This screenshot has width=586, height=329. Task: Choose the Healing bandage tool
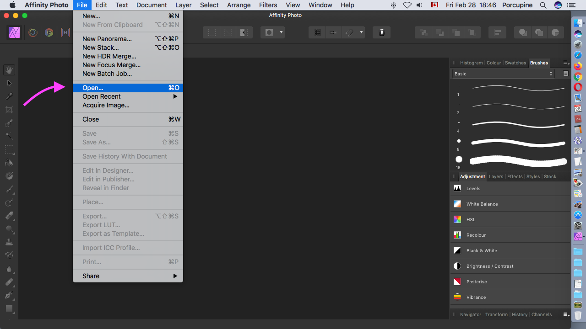[x=9, y=282]
